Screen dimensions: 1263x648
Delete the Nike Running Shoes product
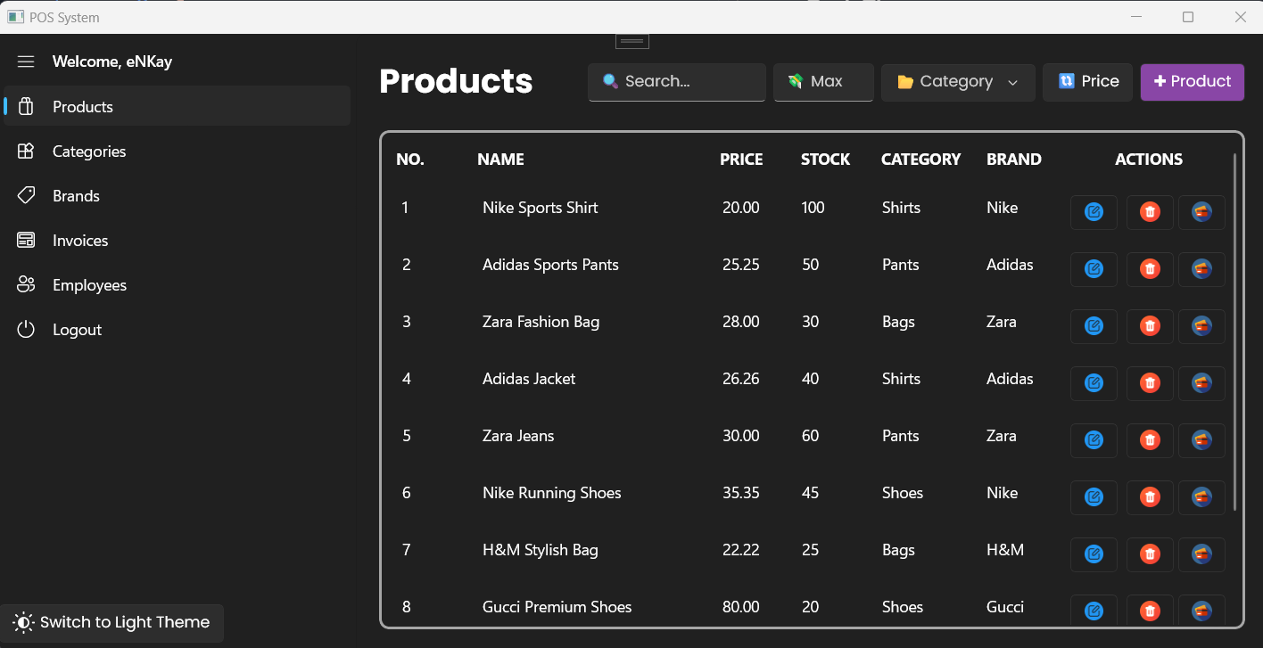point(1149,497)
